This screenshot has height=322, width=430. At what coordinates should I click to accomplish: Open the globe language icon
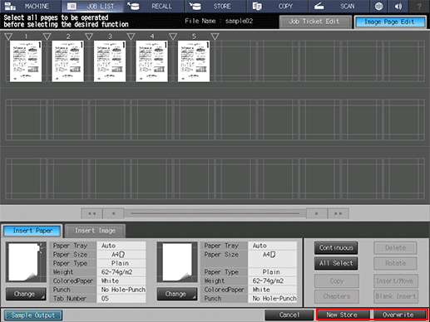378,6
